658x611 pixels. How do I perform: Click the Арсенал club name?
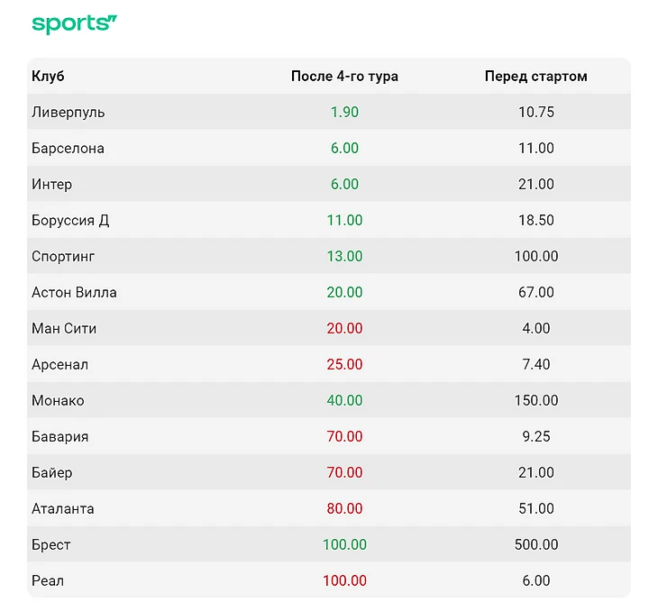[59, 365]
